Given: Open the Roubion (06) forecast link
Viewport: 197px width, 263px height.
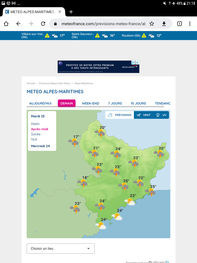Looking at the screenshot, I should click(131, 36).
